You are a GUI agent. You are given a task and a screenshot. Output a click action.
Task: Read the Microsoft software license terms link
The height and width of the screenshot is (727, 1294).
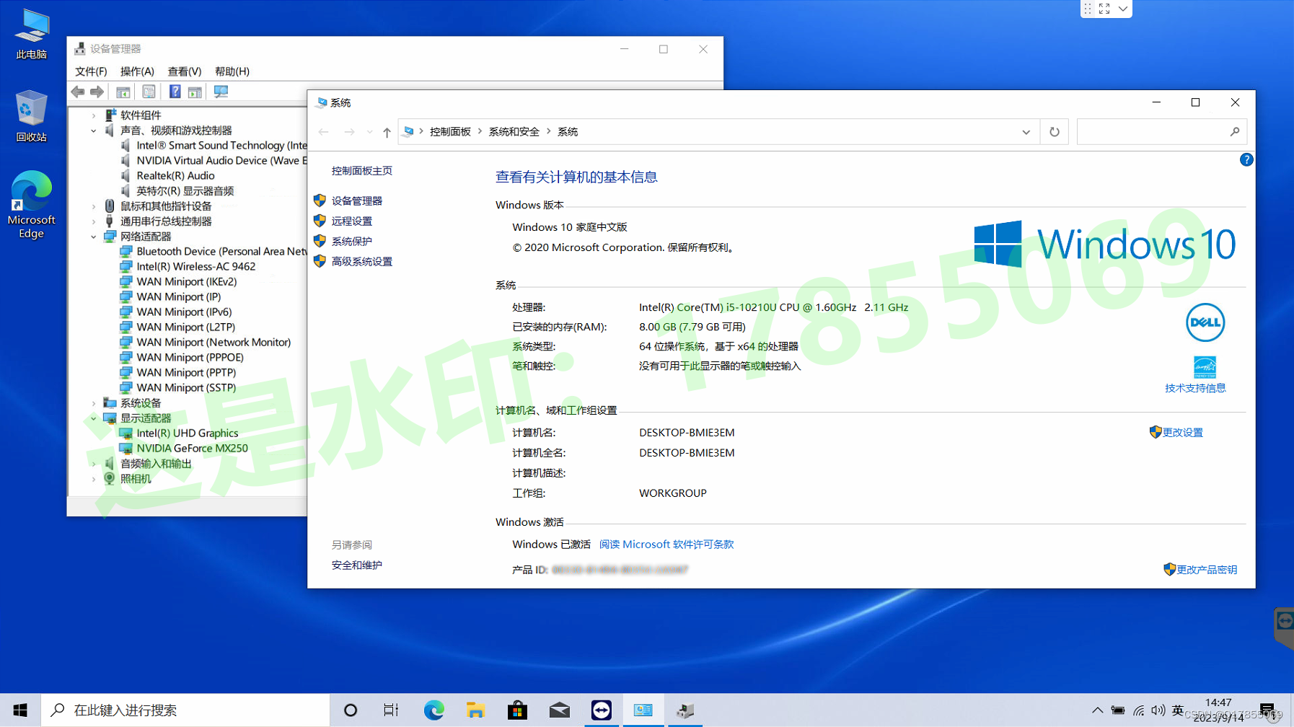[666, 545]
